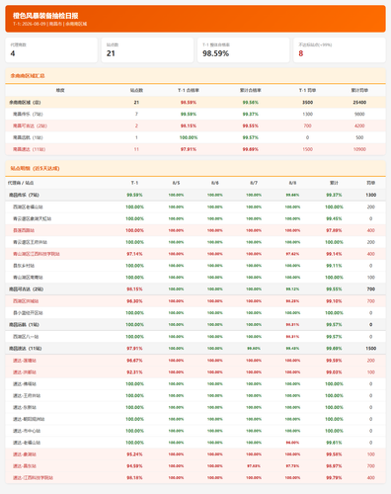
Task: Click the '8/5' column header
Action: tap(176, 183)
